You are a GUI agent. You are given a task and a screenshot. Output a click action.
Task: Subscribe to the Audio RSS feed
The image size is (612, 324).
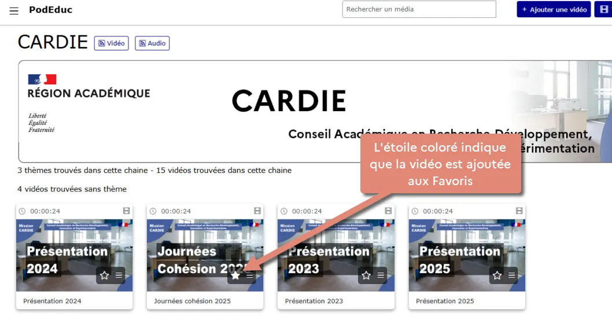[x=152, y=43]
